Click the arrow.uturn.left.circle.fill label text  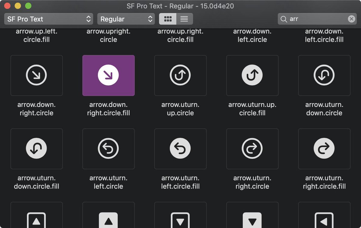point(180,182)
